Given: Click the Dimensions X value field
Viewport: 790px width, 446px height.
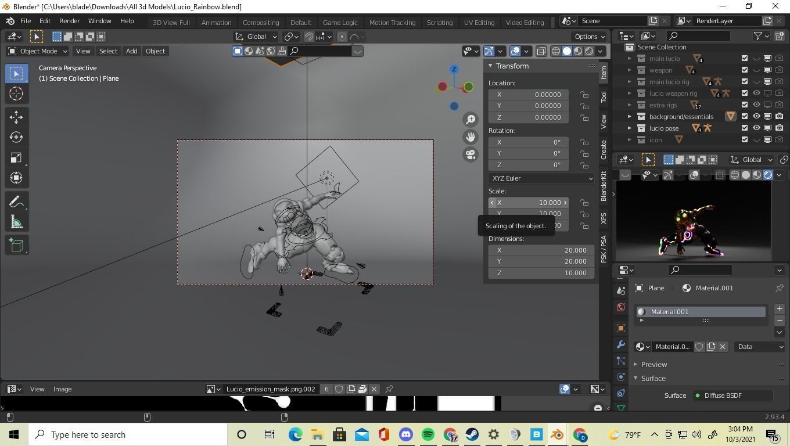Looking at the screenshot, I should (541, 250).
